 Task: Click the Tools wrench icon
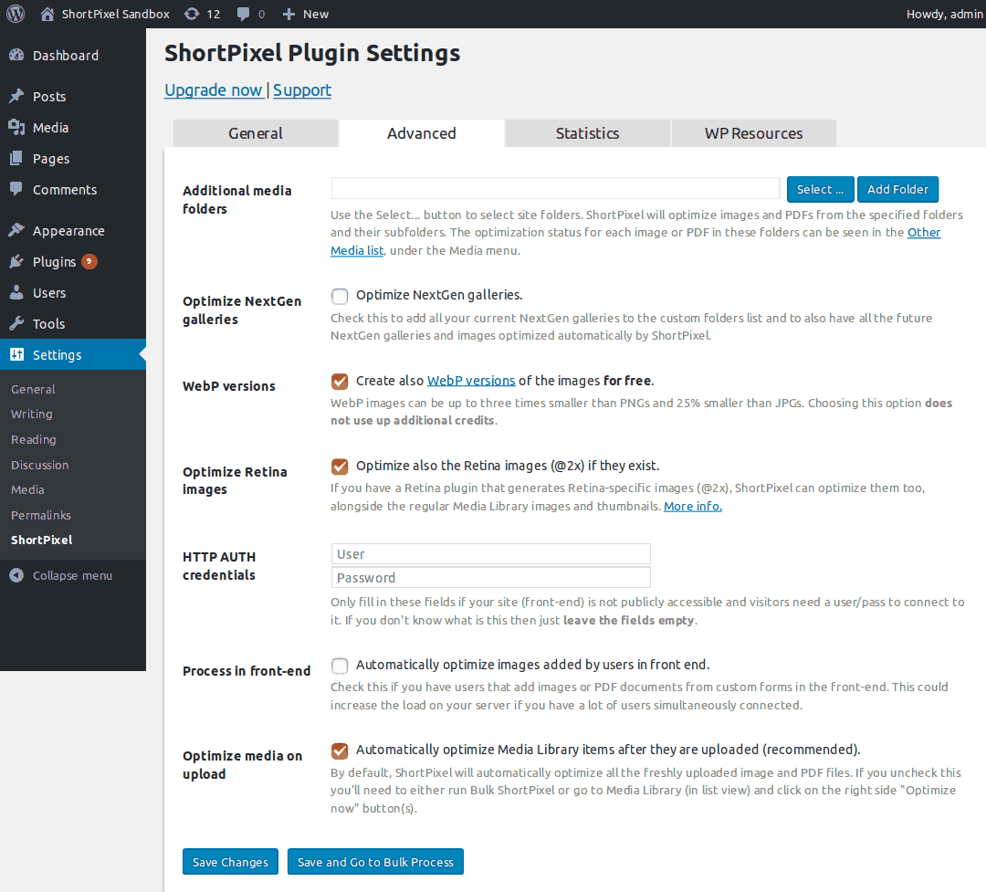[x=16, y=324]
